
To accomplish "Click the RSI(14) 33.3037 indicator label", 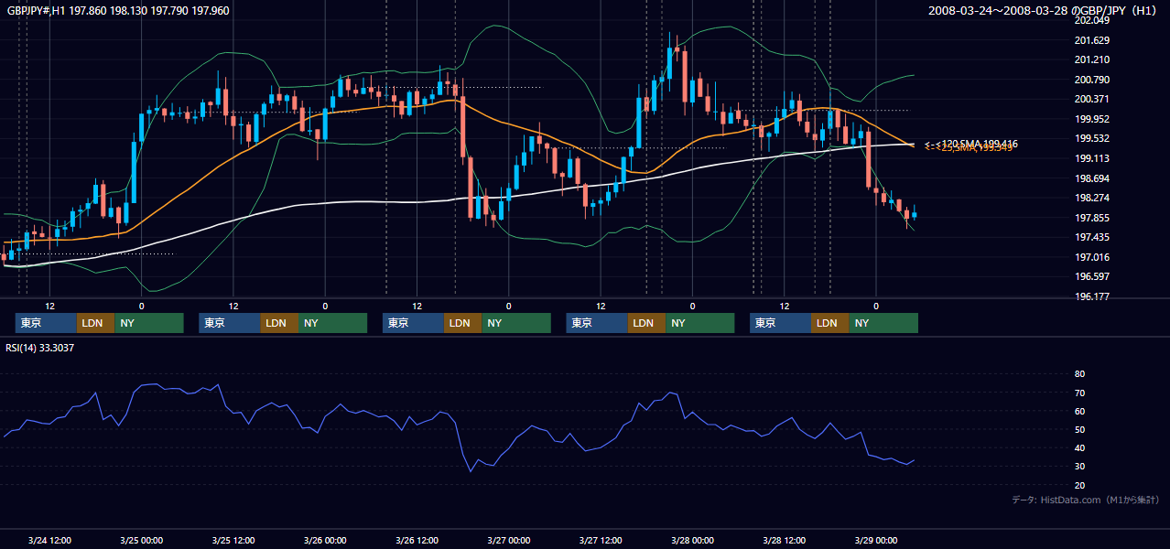I will [x=40, y=348].
